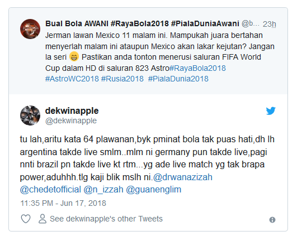Click See dekwinapple's other Tweets
This screenshot has width=302, height=241.
coord(106,219)
